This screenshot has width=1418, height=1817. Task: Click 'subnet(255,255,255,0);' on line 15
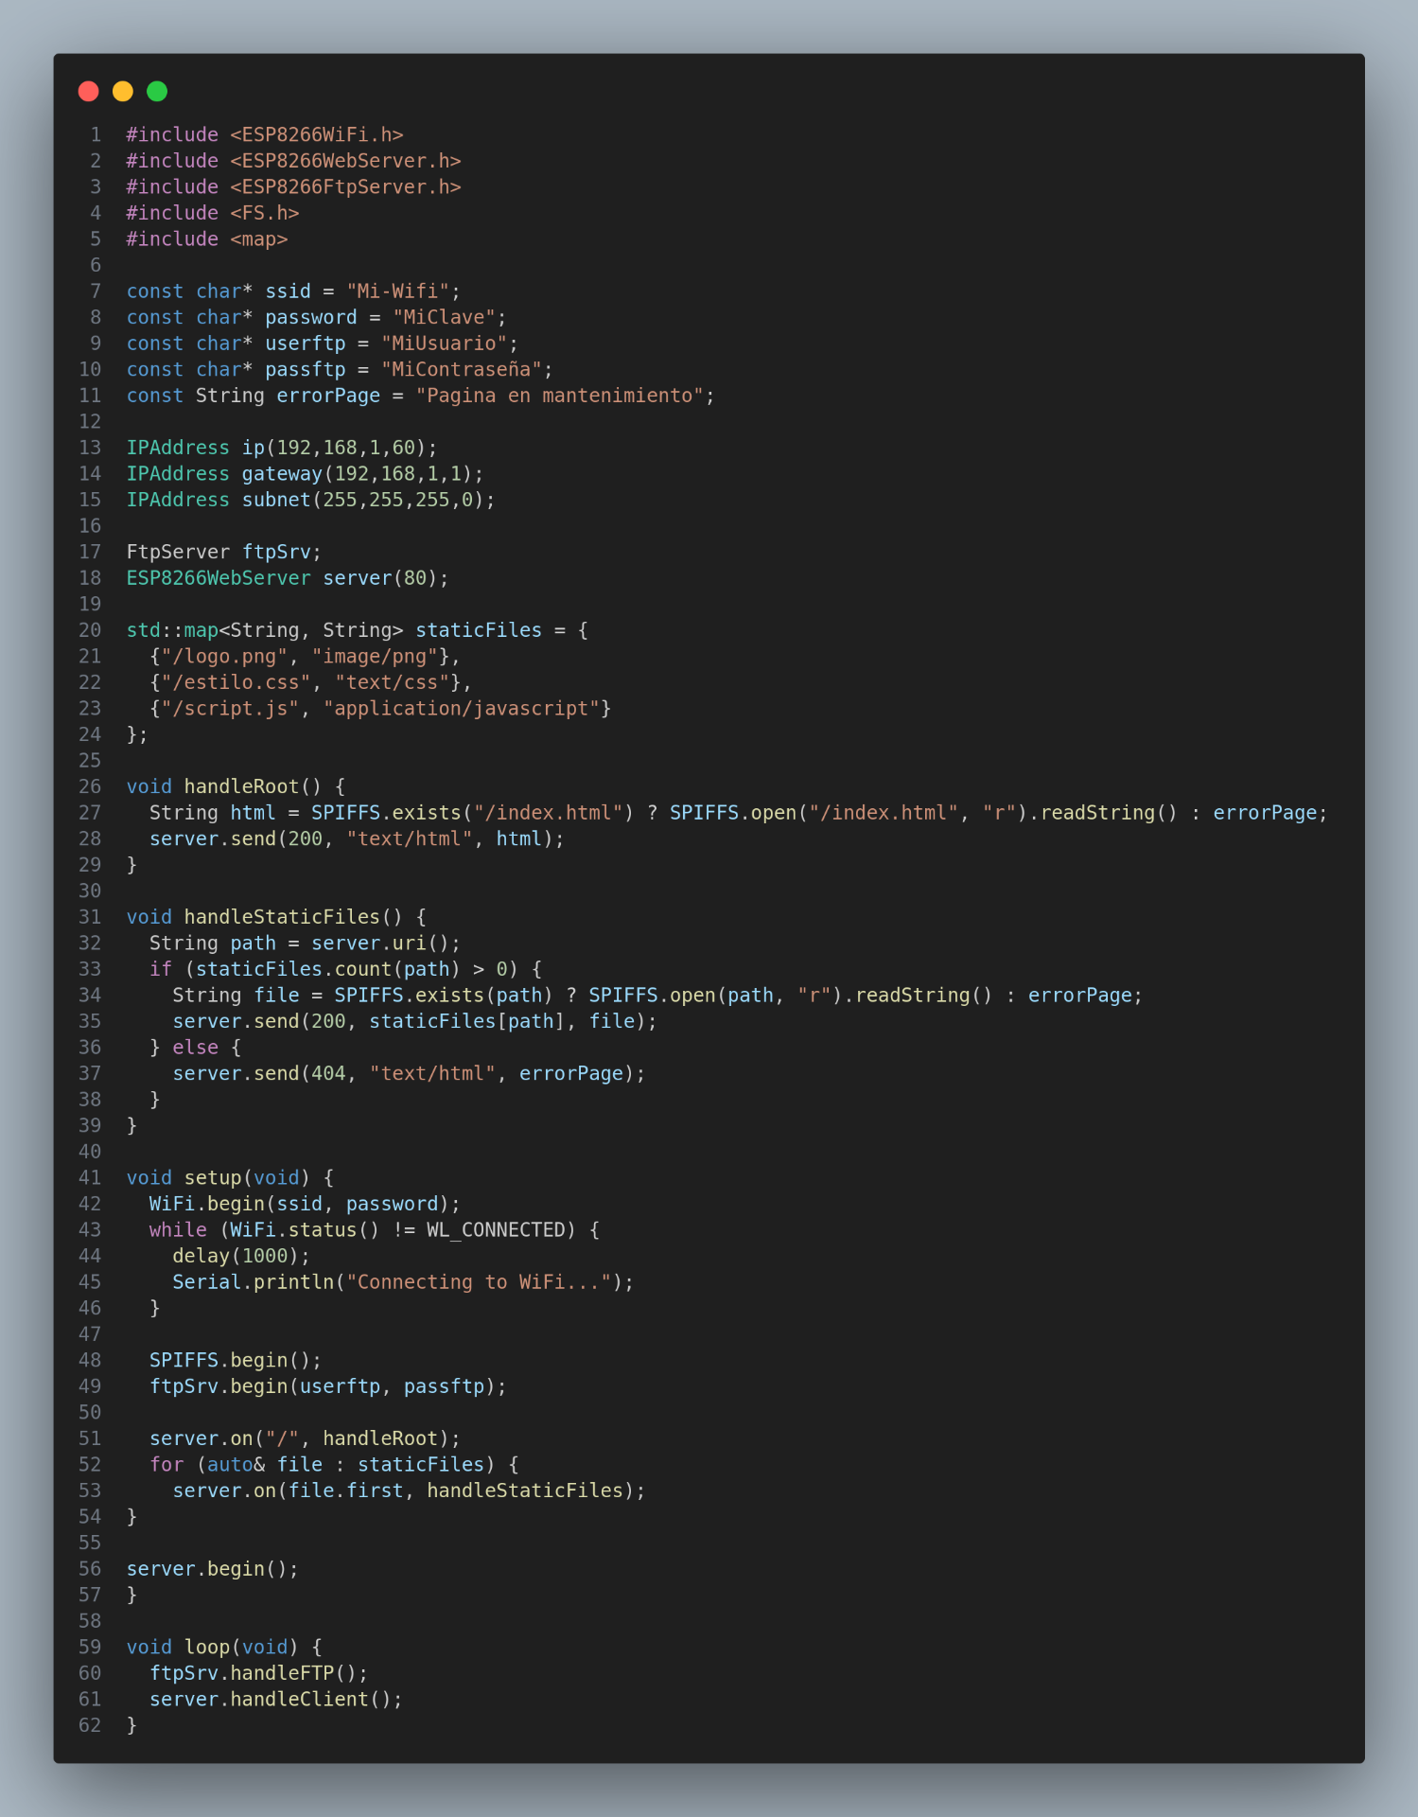369,499
